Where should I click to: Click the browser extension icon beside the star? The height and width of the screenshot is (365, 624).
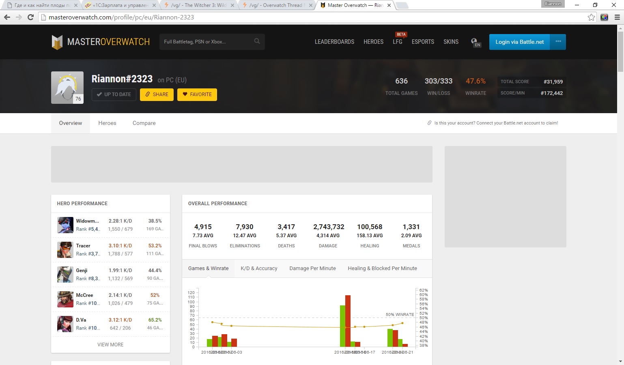pyautogui.click(x=604, y=17)
